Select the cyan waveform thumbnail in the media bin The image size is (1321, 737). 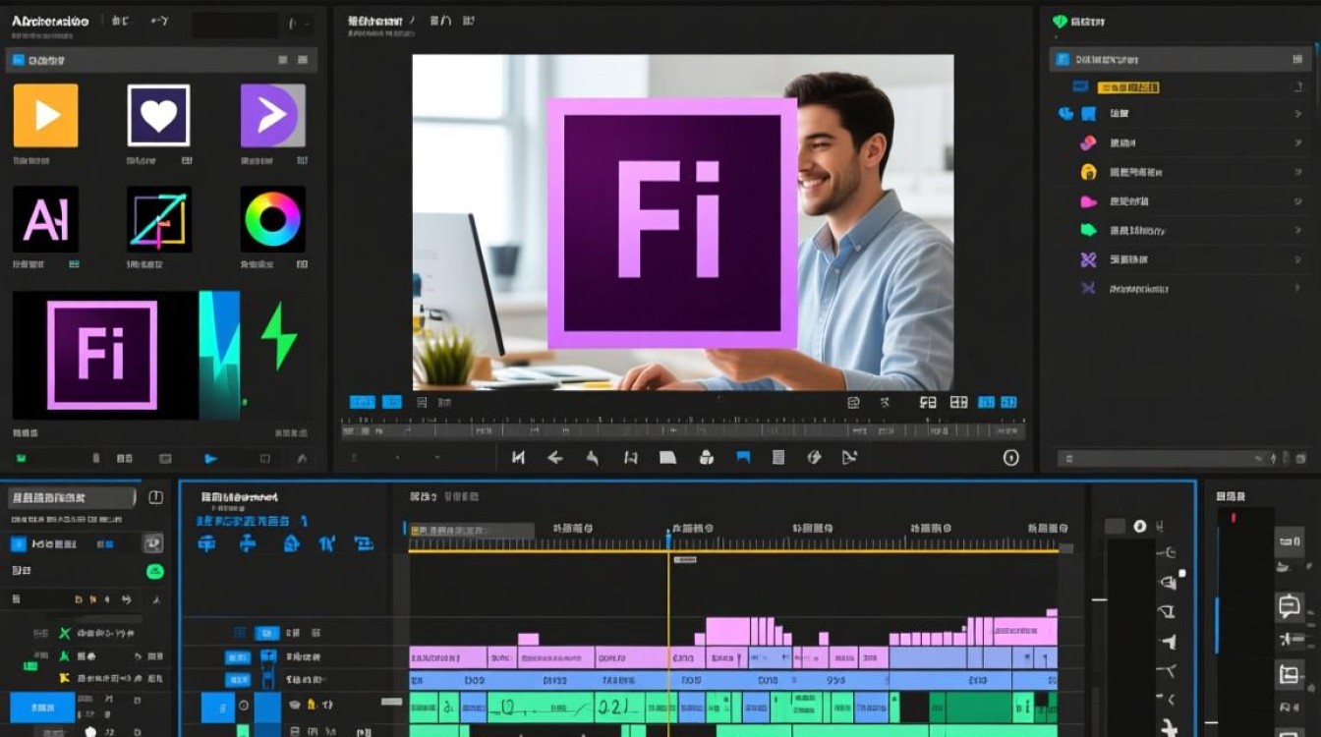pyautogui.click(x=219, y=356)
